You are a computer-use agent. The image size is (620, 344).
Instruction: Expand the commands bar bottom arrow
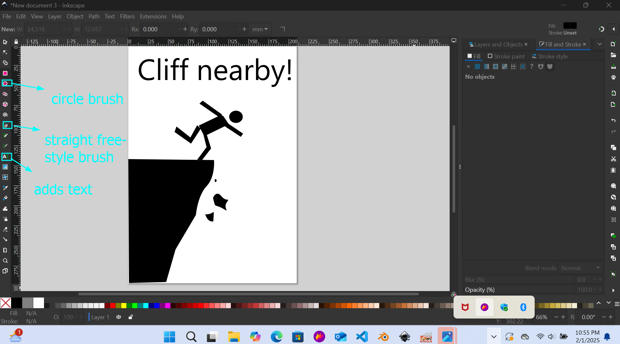click(x=613, y=290)
